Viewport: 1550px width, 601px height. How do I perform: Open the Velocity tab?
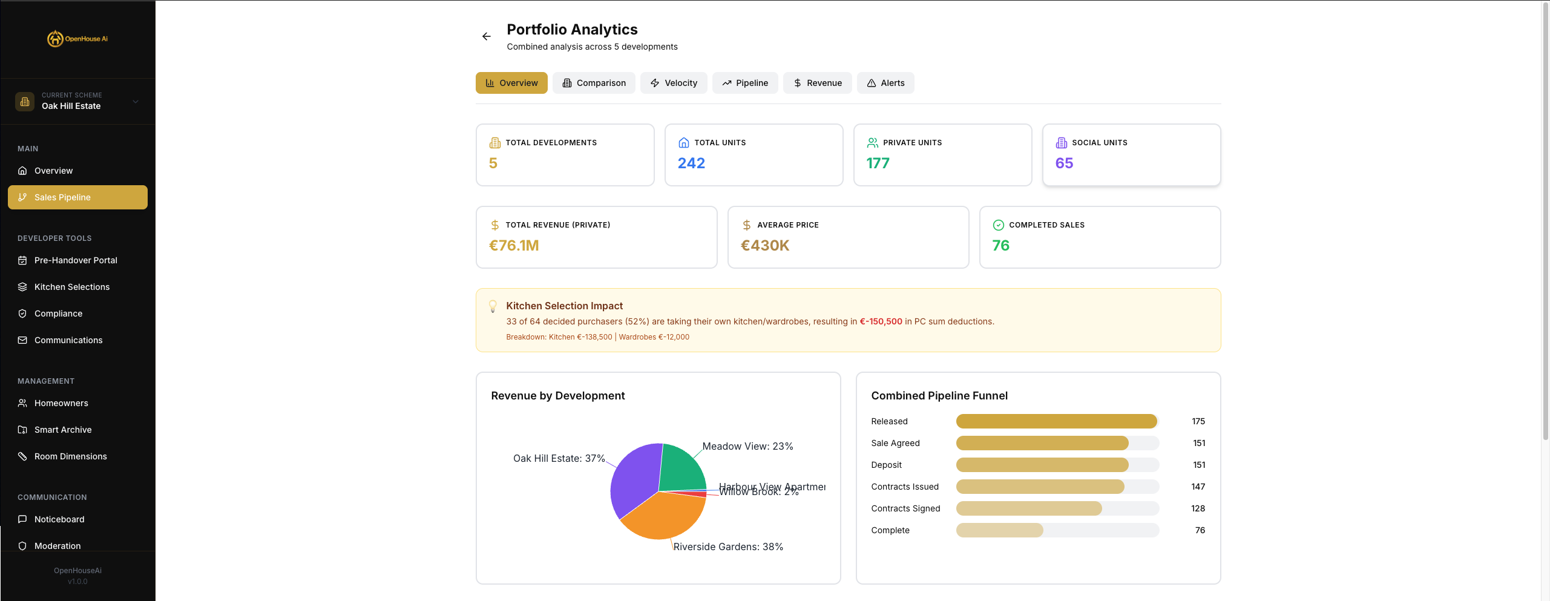click(x=674, y=83)
